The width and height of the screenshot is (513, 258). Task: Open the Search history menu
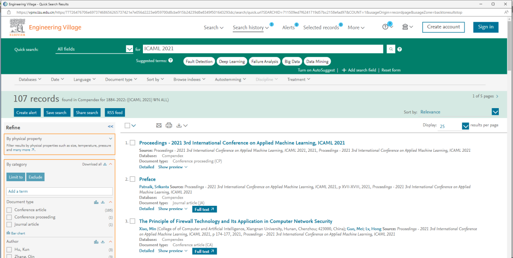point(251,28)
